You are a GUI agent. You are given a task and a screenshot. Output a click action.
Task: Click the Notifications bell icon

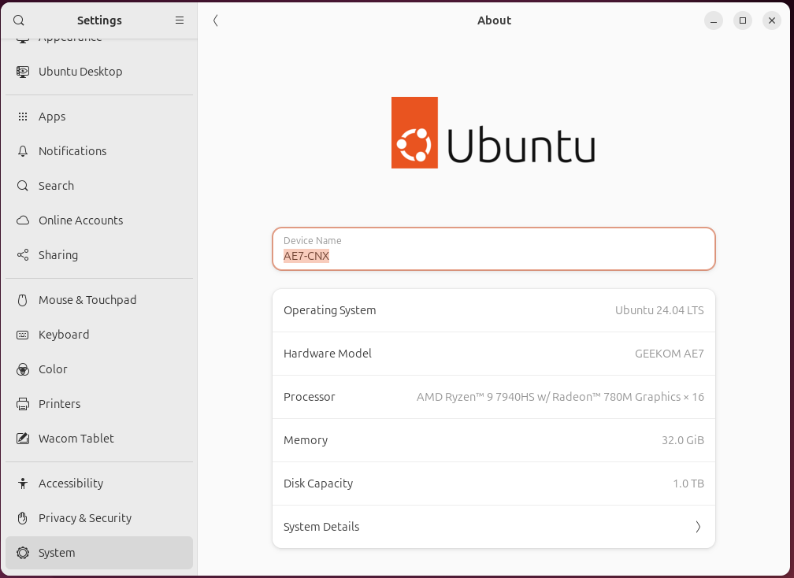(x=23, y=151)
